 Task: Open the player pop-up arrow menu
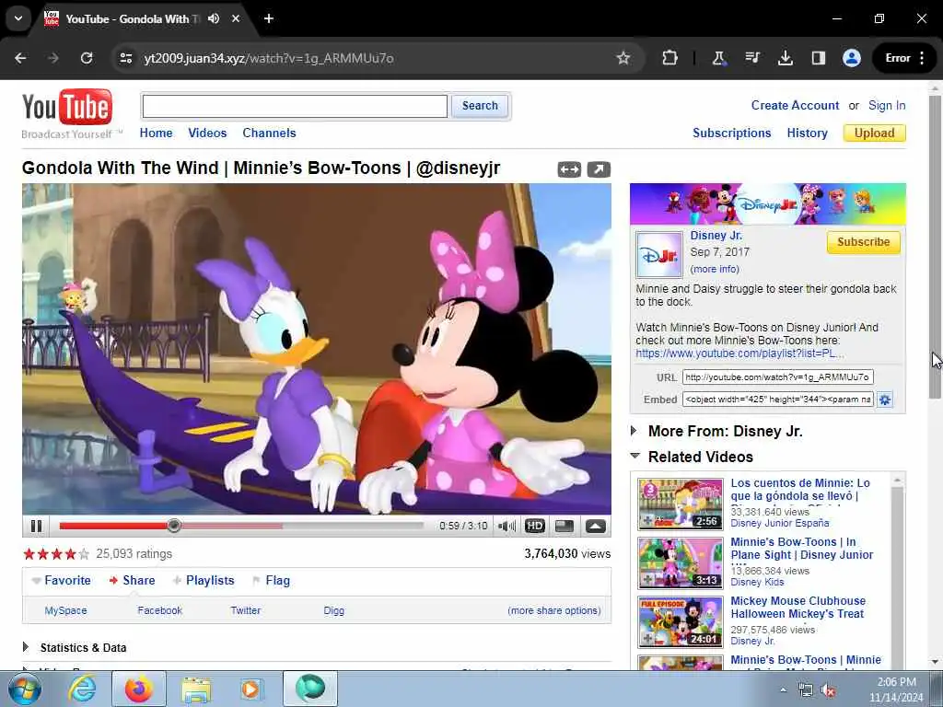click(x=596, y=526)
